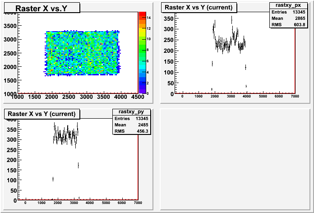314x213 pixels.
Task: Click the empty bottom-right pad
Action: [x=235, y=160]
